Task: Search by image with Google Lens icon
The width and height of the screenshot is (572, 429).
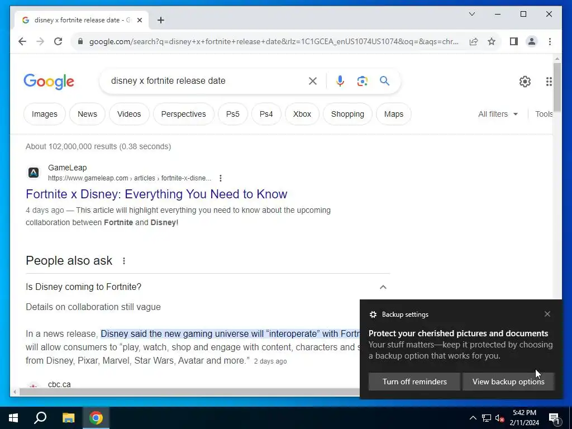Action: click(x=362, y=81)
